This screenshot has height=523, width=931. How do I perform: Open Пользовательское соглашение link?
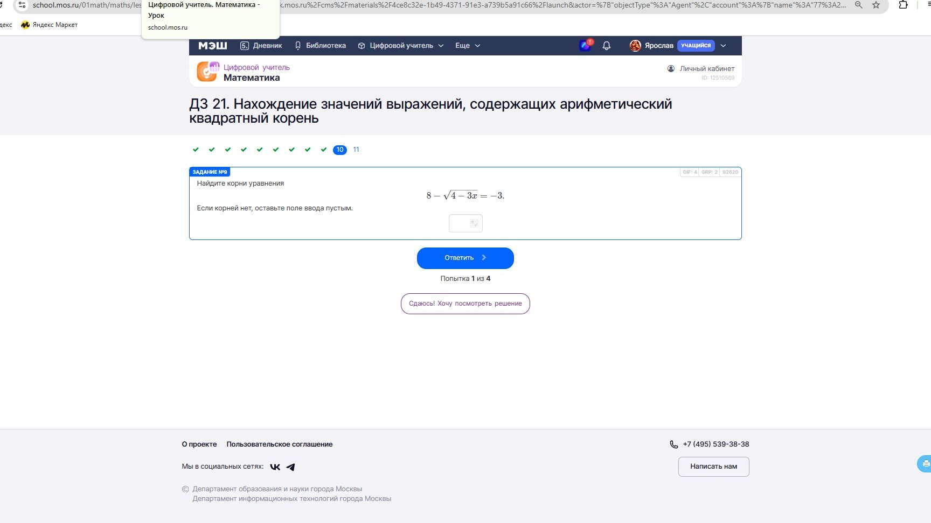pos(280,444)
